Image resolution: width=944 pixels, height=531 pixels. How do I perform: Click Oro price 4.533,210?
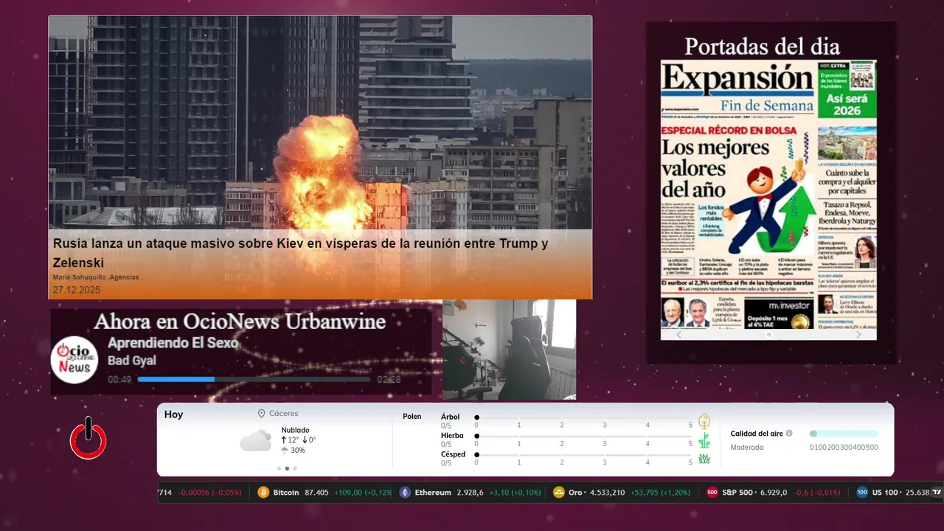pos(607,493)
